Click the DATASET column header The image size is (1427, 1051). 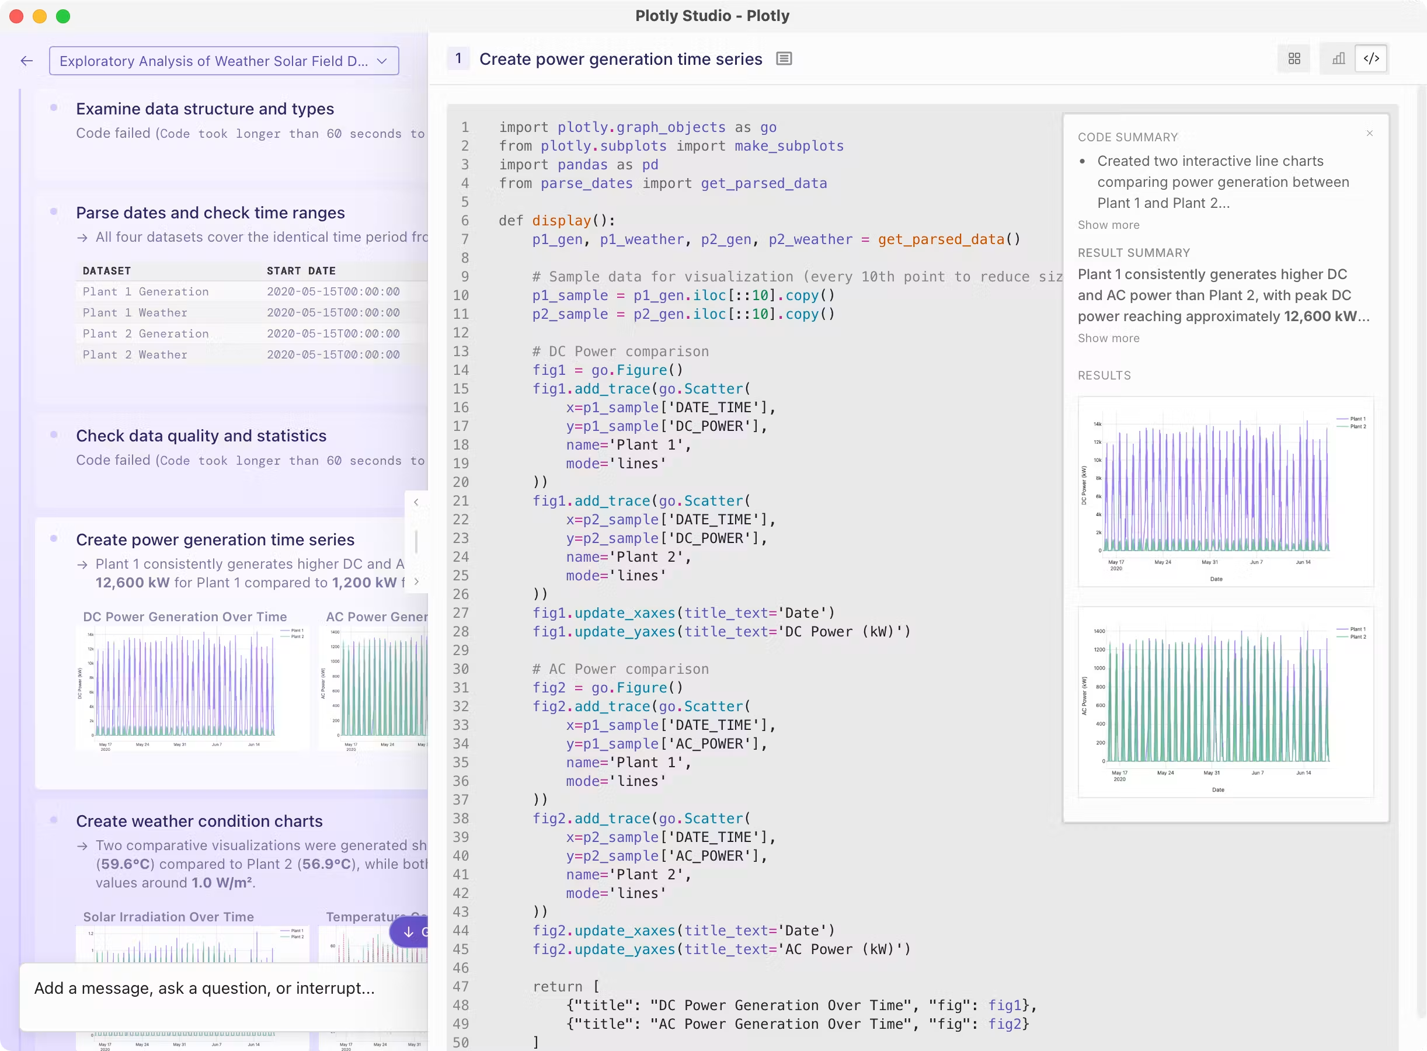click(107, 270)
